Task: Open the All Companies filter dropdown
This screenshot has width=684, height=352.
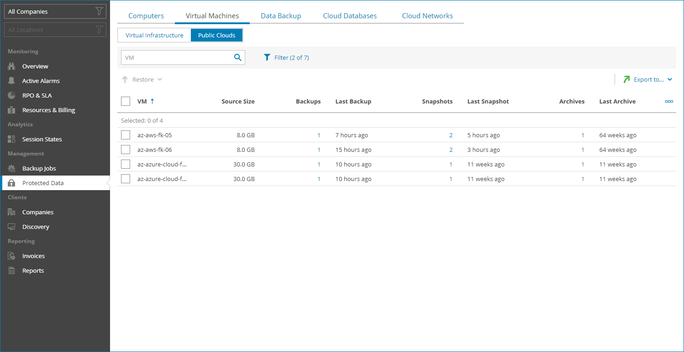Action: click(x=55, y=11)
